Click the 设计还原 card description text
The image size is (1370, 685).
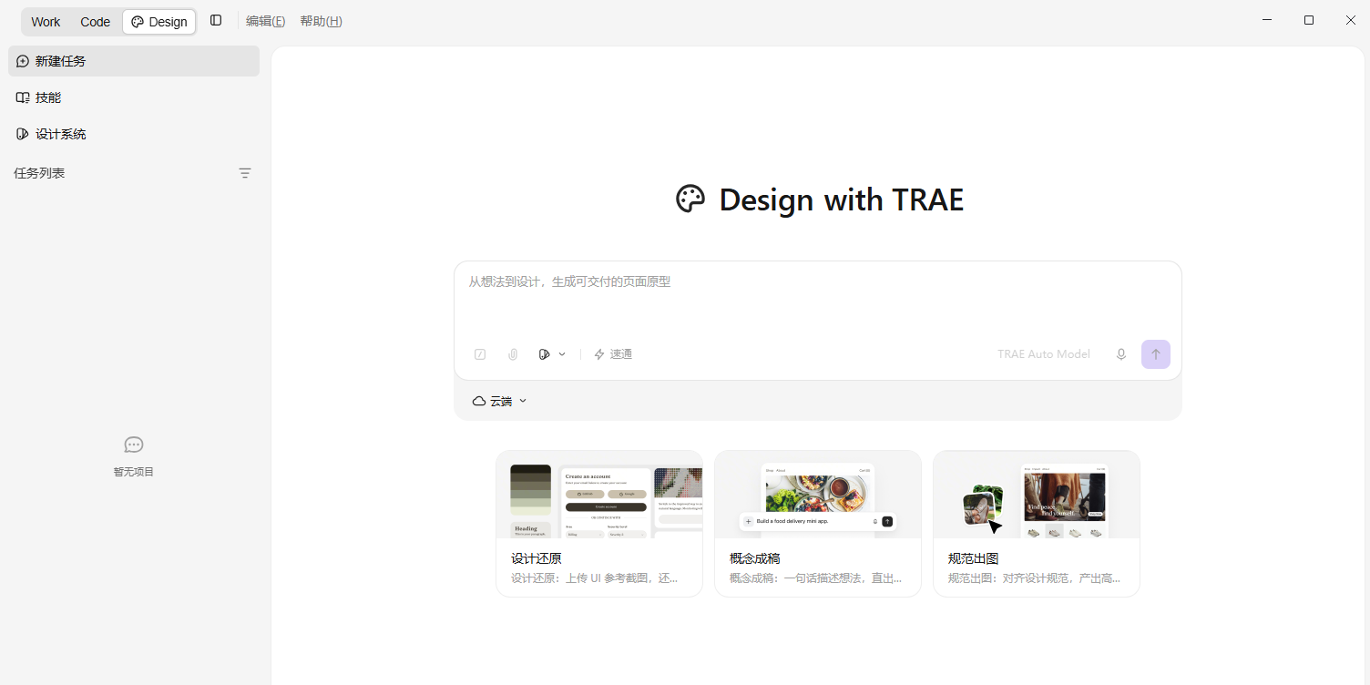pos(595,578)
